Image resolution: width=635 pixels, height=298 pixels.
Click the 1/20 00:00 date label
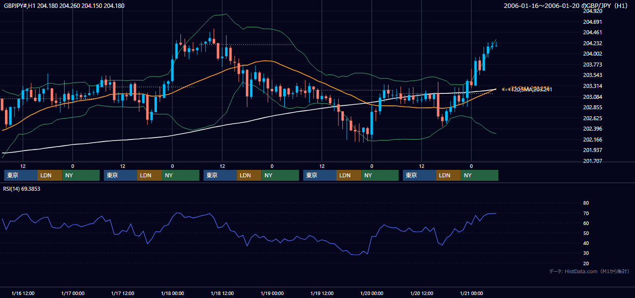tap(372, 294)
